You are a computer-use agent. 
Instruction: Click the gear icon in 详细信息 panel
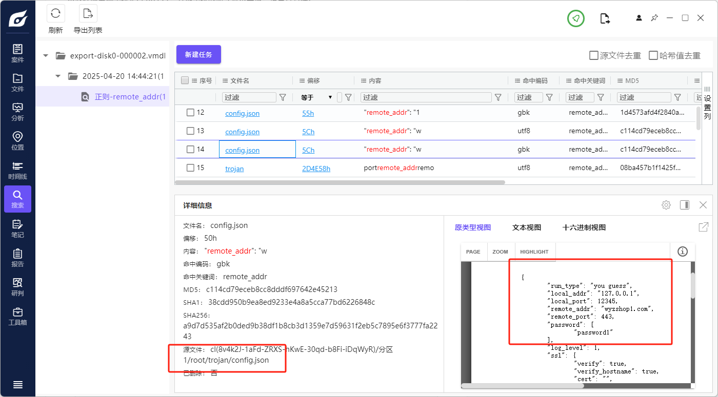pos(666,205)
